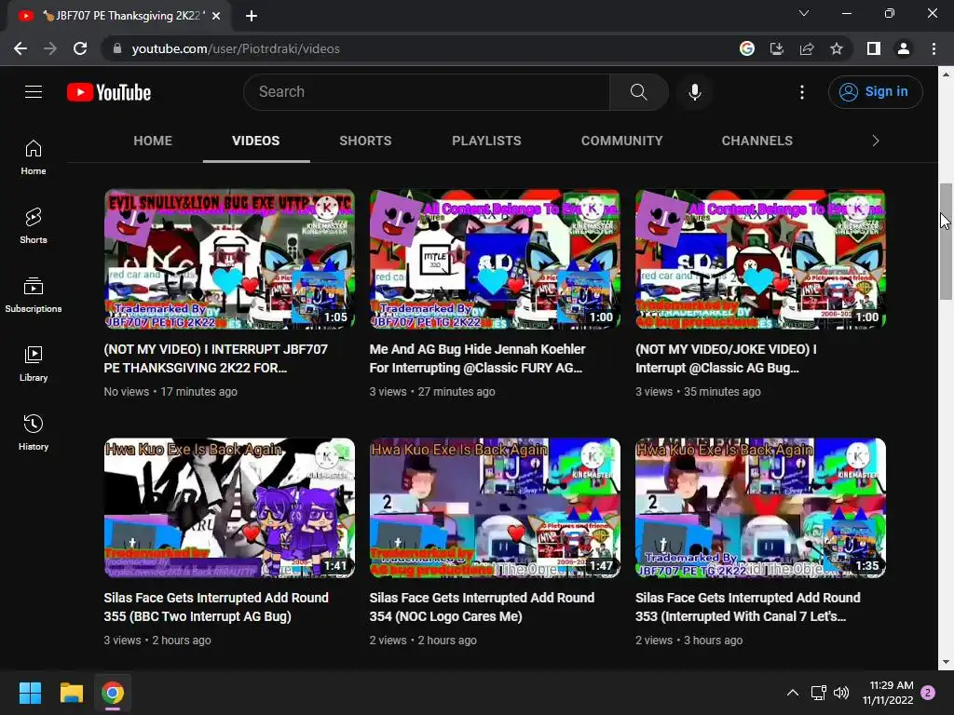This screenshot has height=715, width=954.
Task: Open volume control in system tray
Action: coord(841,693)
